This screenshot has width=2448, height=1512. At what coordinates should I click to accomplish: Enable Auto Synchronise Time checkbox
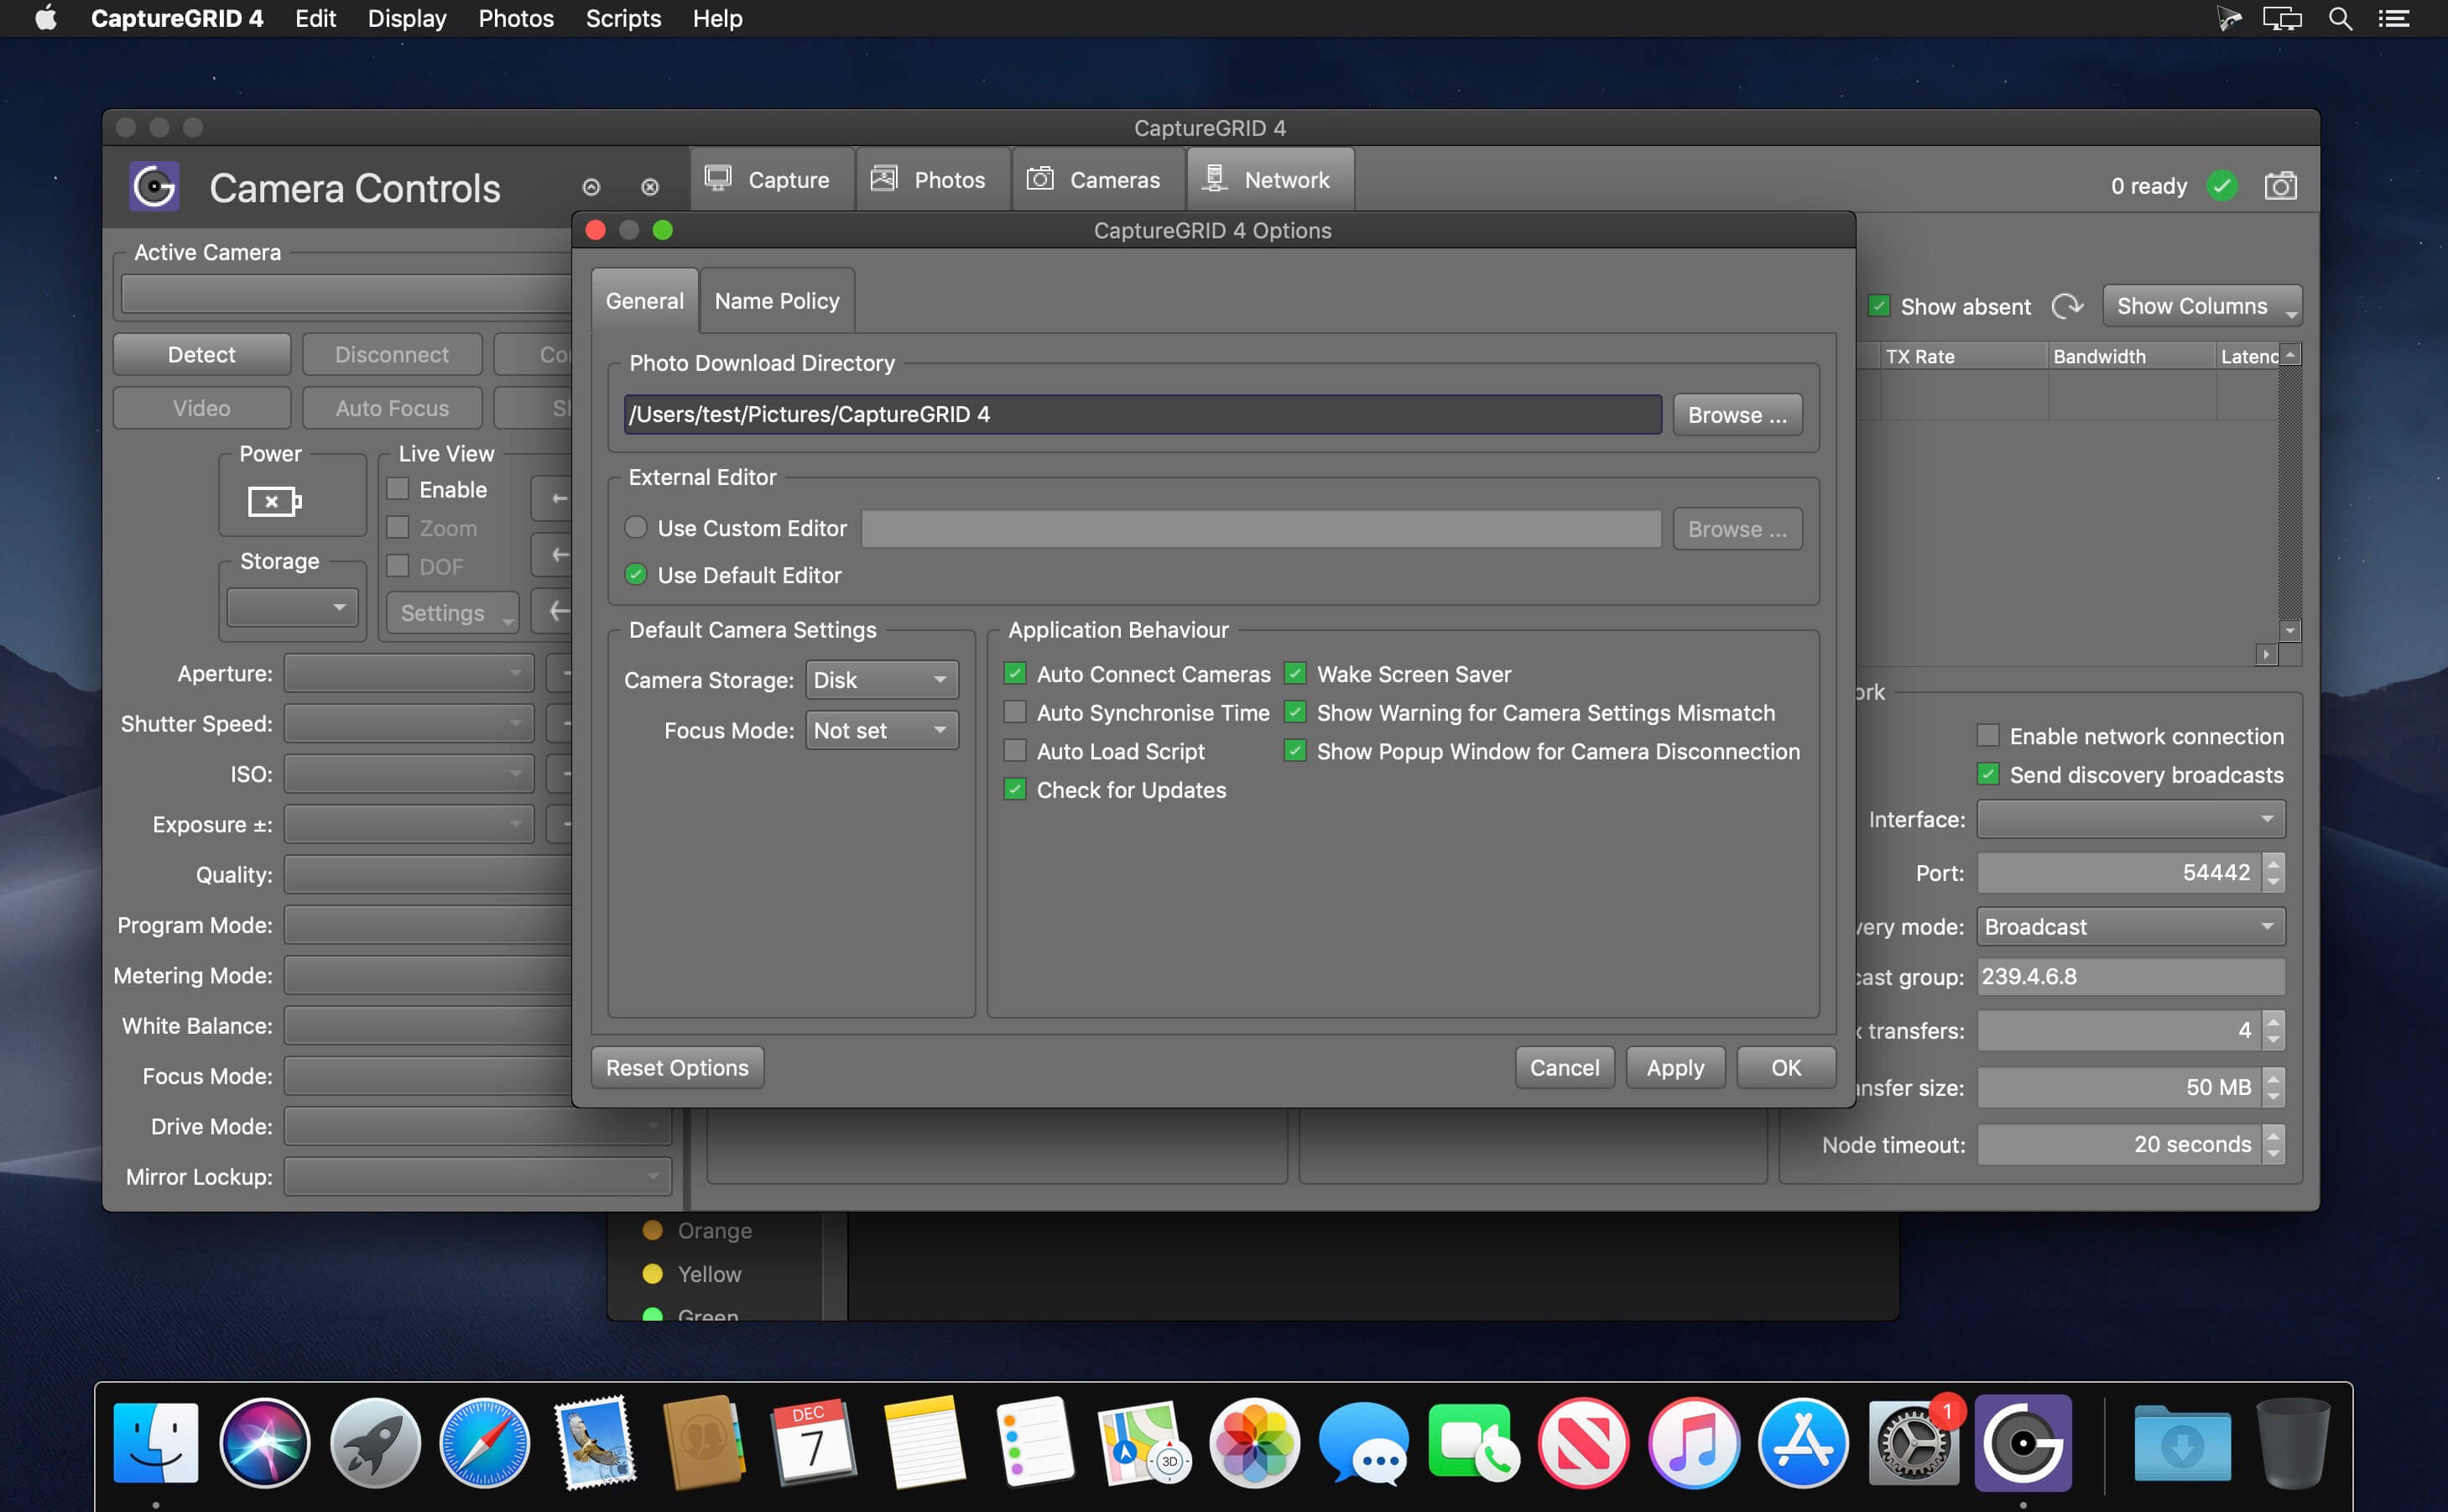[x=1014, y=712]
